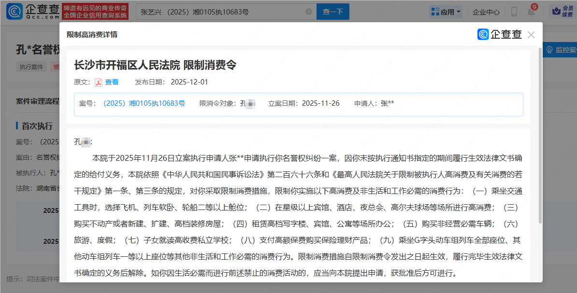577x293 pixels.
Task: Select the 执行案件 tag
Action: tap(31, 67)
